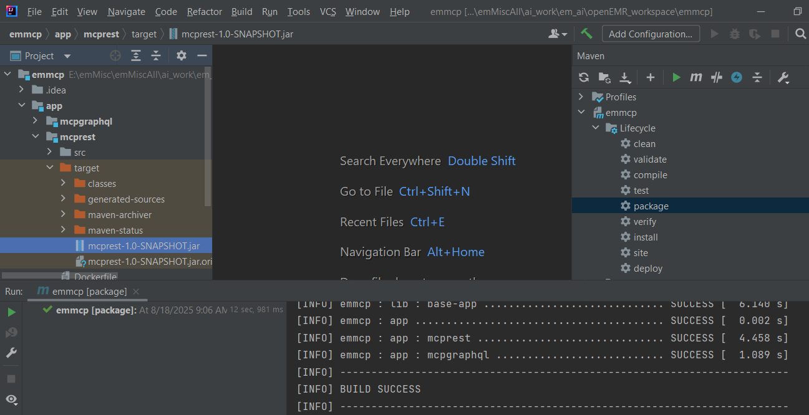Click Add Configuration button

click(x=651, y=34)
